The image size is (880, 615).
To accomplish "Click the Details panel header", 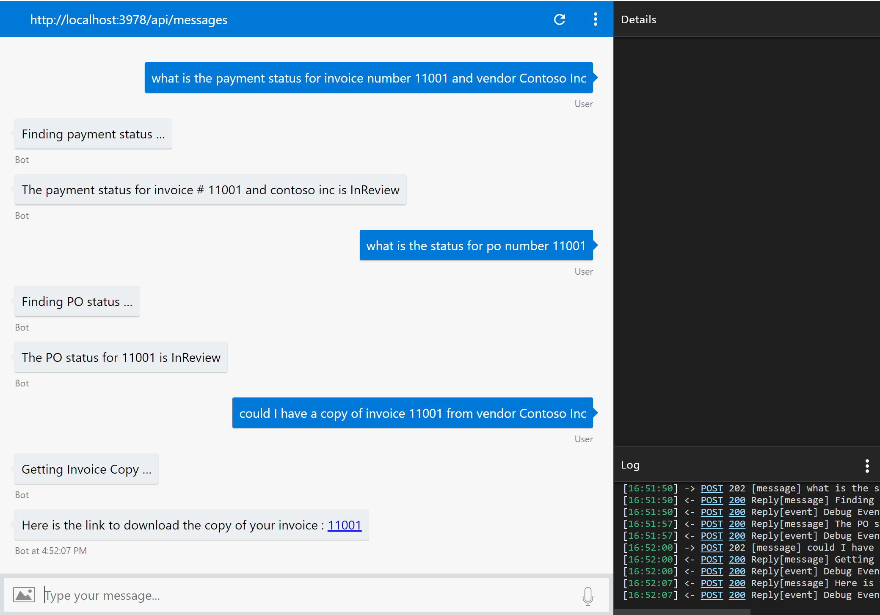I will point(638,19).
